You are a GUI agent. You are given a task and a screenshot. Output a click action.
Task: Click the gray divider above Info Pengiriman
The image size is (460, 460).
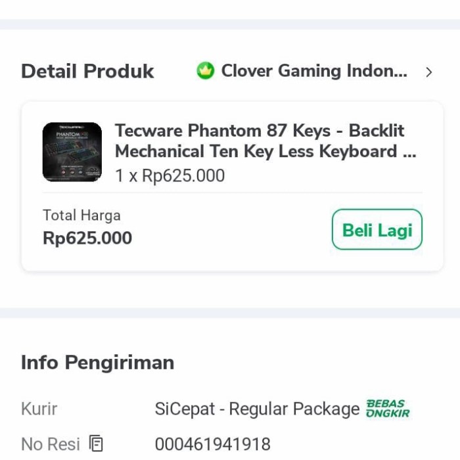(230, 313)
